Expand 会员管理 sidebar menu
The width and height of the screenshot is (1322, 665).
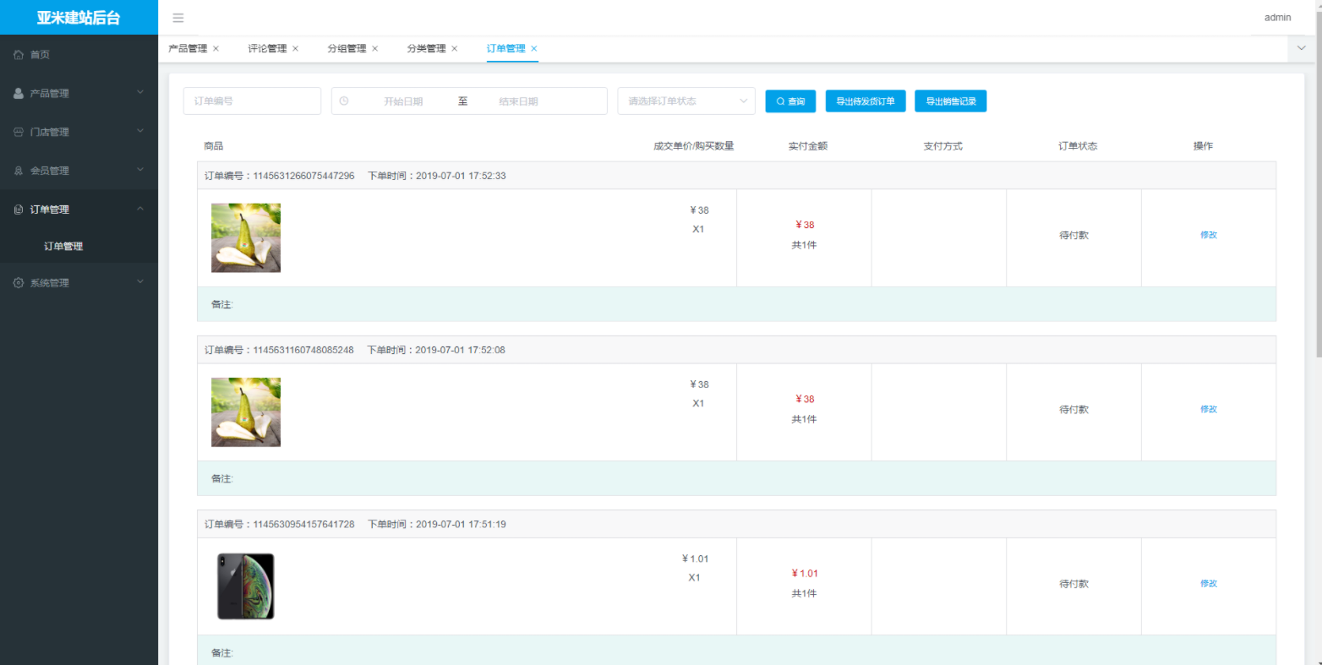click(x=79, y=171)
